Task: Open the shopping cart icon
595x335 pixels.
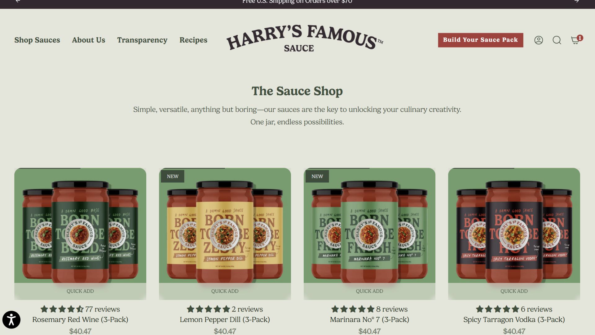Action: point(576,40)
